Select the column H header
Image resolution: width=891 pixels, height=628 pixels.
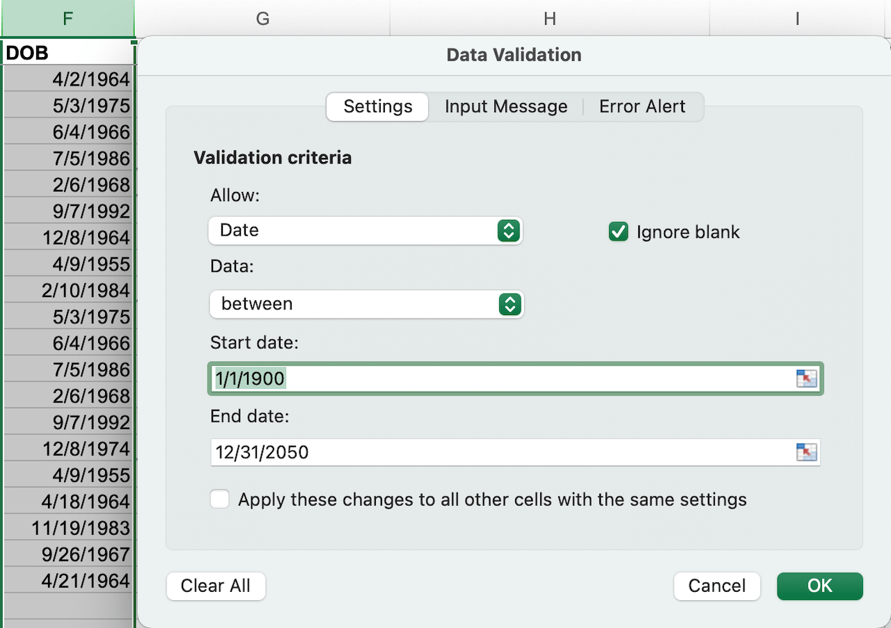pos(549,18)
